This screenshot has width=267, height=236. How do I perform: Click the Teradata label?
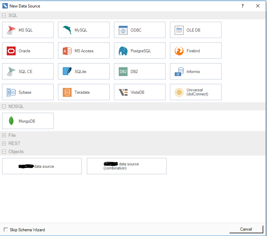tap(82, 92)
